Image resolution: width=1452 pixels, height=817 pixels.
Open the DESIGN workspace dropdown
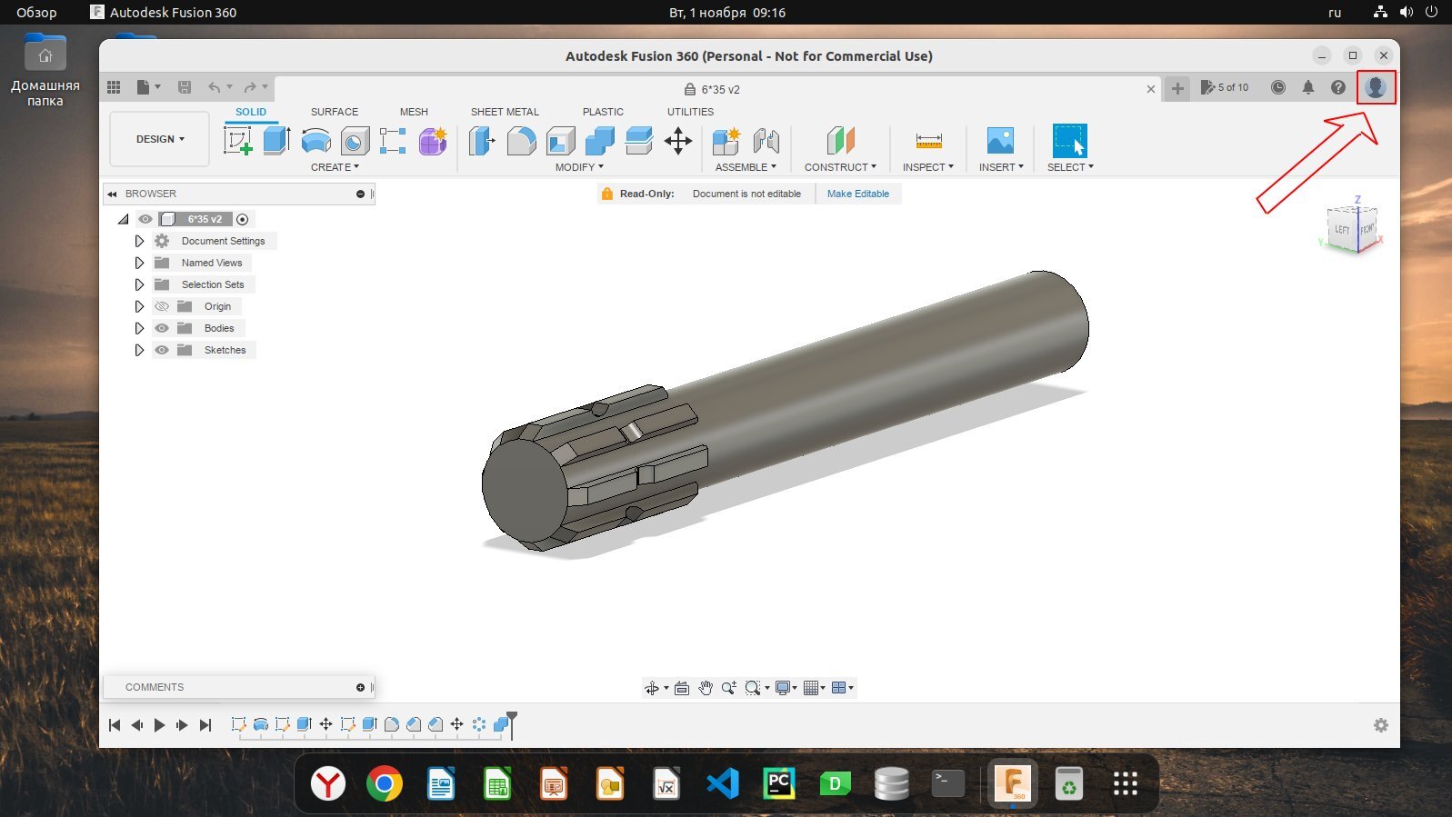click(160, 139)
